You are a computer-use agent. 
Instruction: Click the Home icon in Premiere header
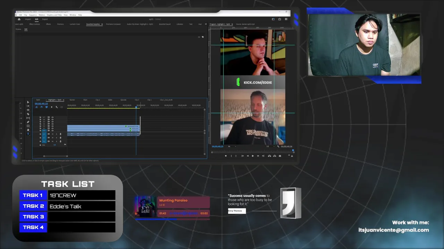coord(19,19)
